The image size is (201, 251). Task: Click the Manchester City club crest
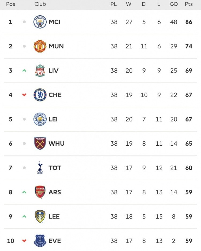point(40,22)
